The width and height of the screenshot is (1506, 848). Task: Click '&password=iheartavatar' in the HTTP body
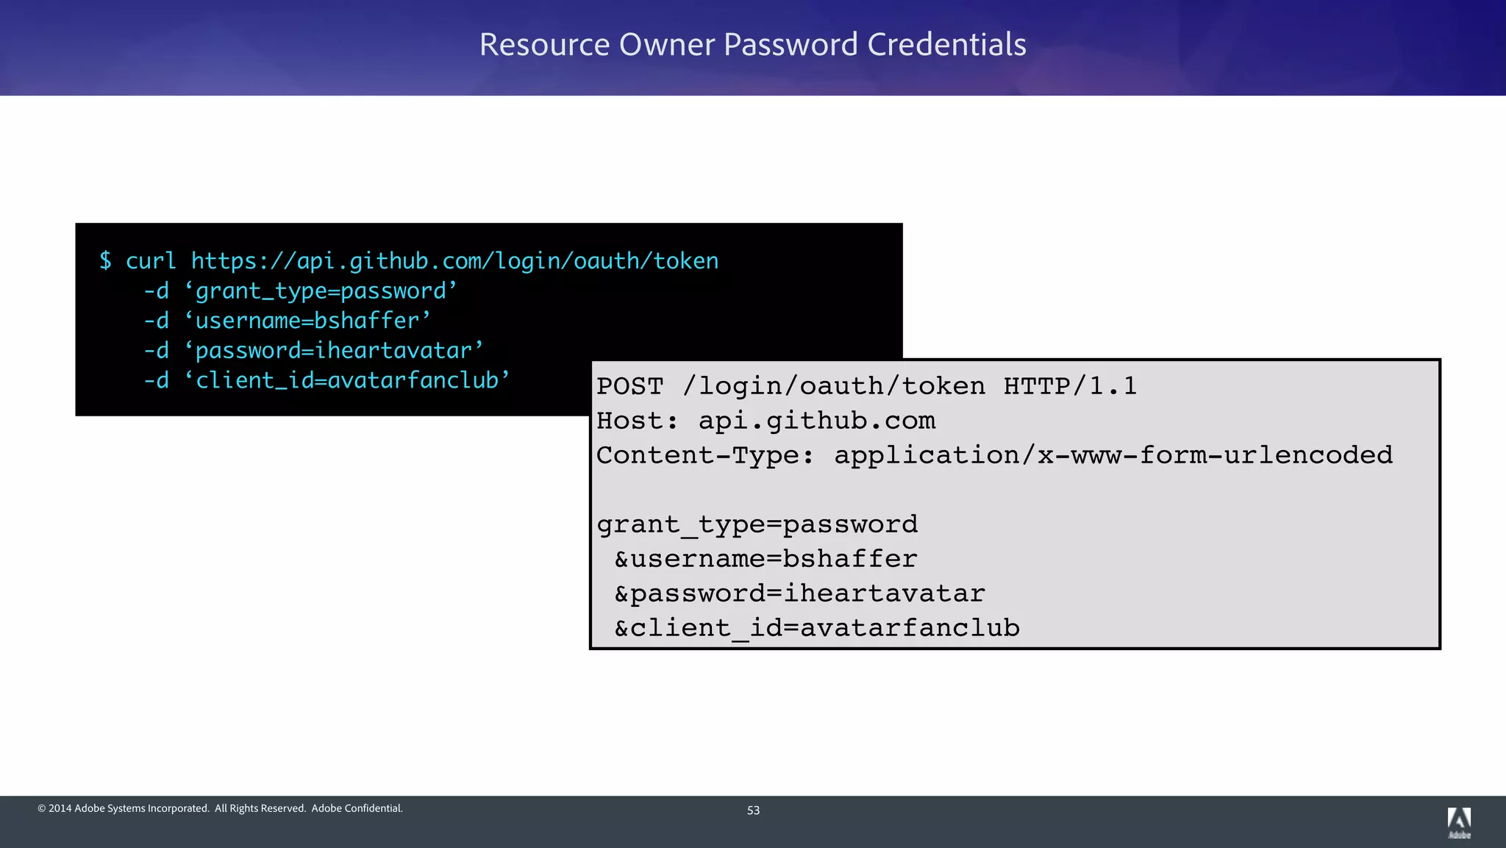[799, 594]
